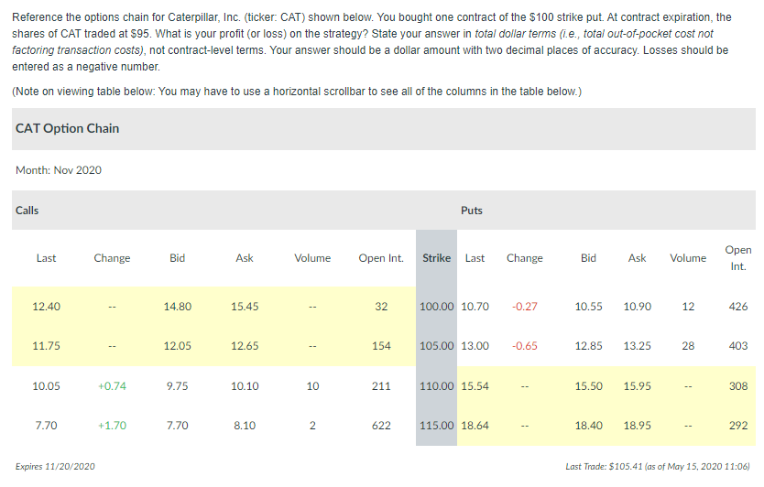Click put ask value 18.95

(637, 426)
